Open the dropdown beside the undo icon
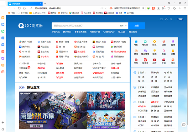The image size is (188, 132). tap(171, 8)
